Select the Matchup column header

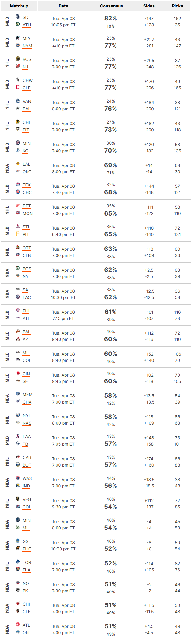(x=19, y=6)
